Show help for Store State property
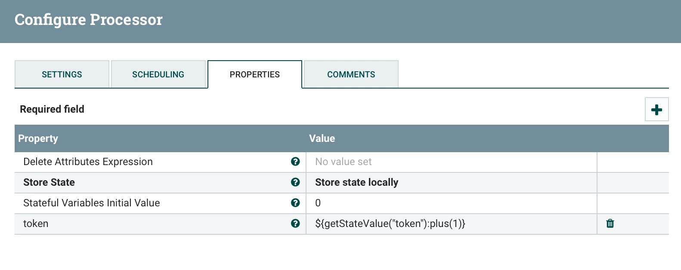This screenshot has height=270, width=681. pos(295,182)
